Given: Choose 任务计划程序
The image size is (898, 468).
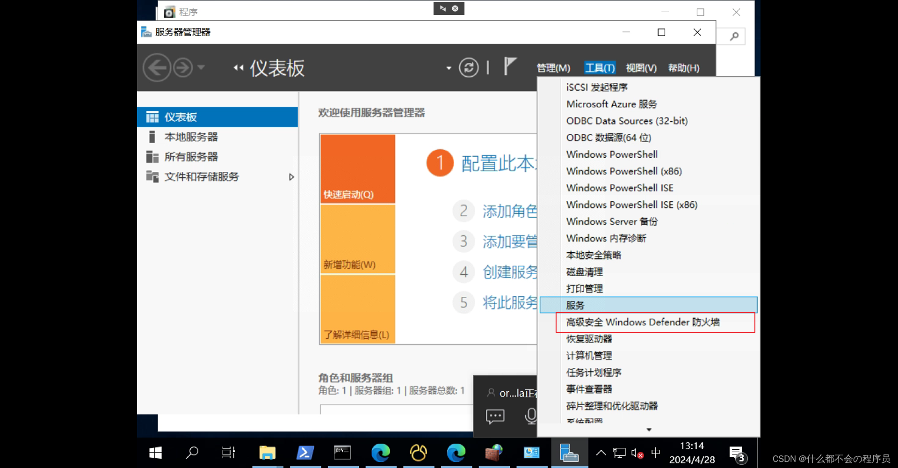Looking at the screenshot, I should (648, 373).
